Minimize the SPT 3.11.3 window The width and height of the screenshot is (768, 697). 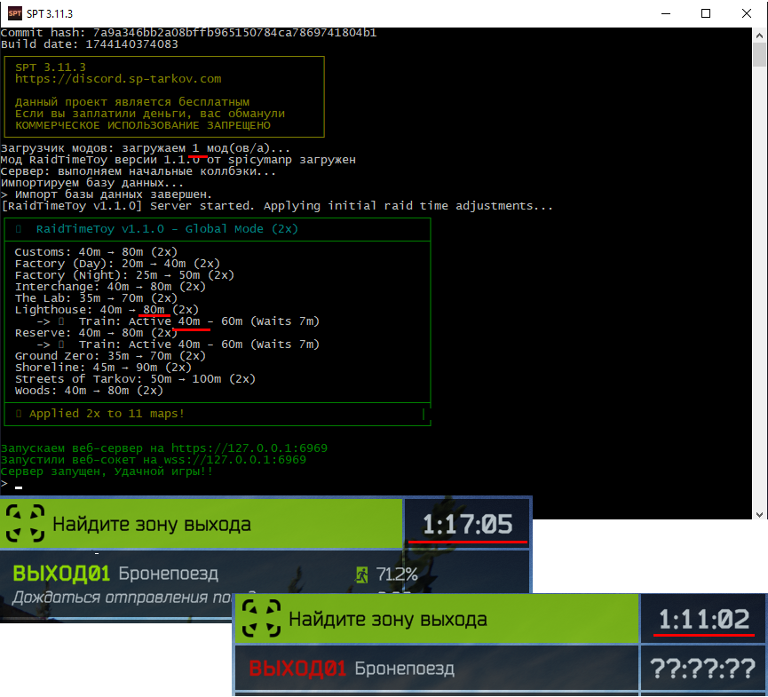click(666, 13)
